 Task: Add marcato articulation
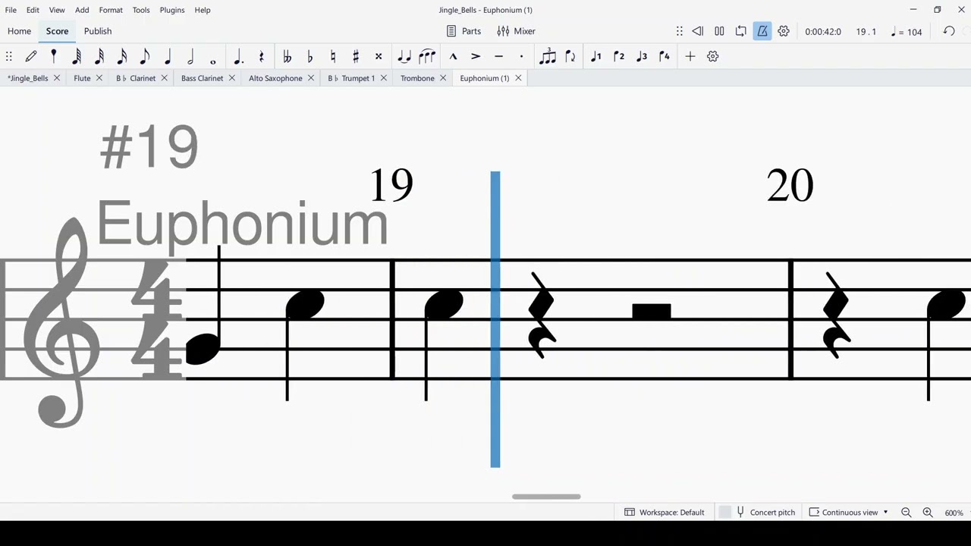(x=453, y=56)
